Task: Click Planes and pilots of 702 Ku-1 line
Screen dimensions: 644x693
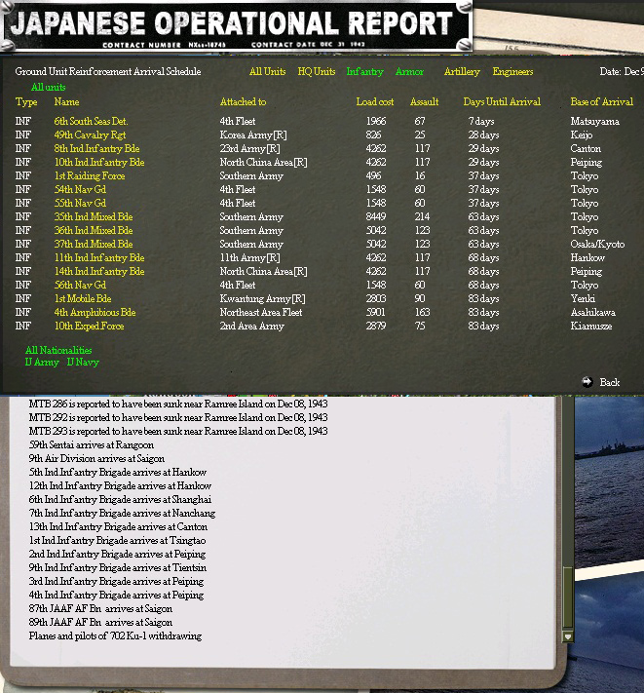Action: point(115,636)
